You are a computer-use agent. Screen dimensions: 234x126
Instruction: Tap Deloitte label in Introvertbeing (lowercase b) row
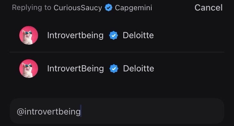[138, 35]
